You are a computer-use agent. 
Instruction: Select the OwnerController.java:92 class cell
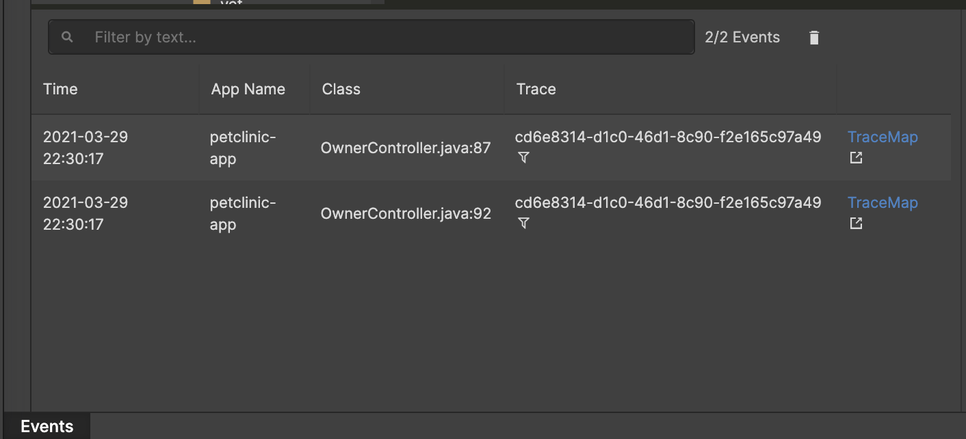406,213
